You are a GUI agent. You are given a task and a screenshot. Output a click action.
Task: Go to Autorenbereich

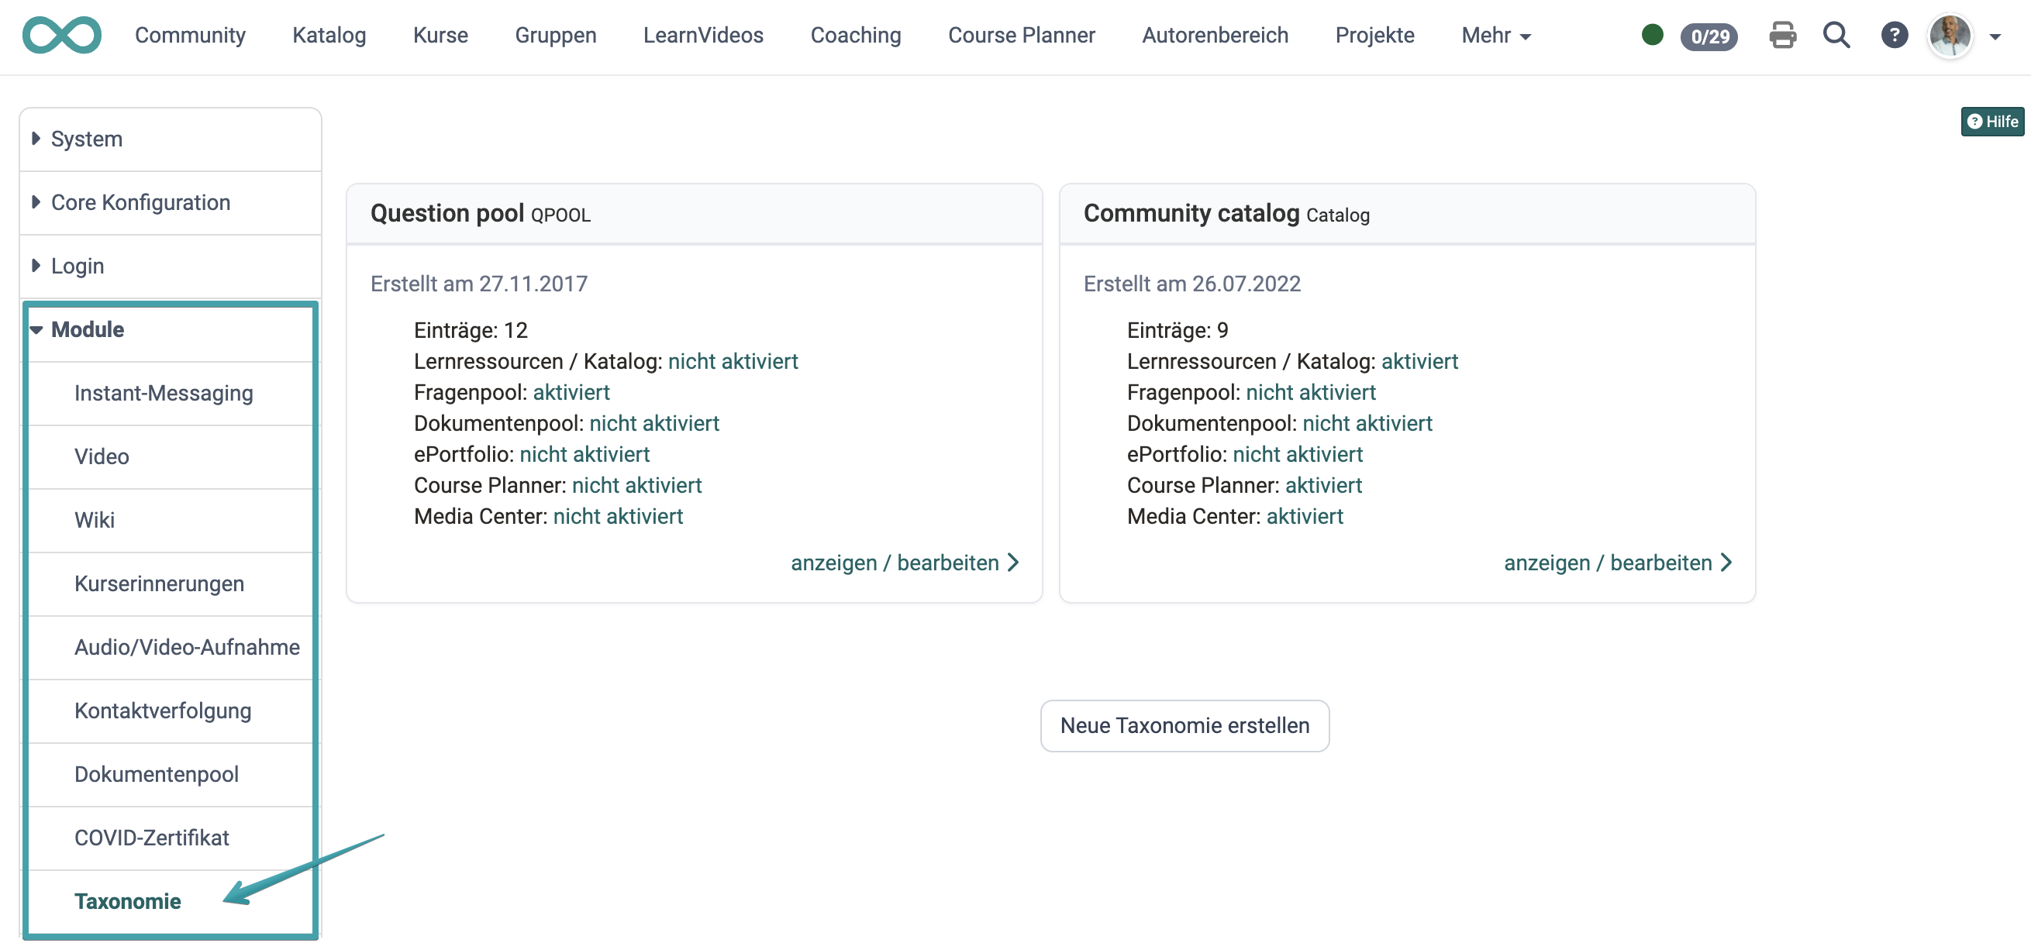[1214, 36]
